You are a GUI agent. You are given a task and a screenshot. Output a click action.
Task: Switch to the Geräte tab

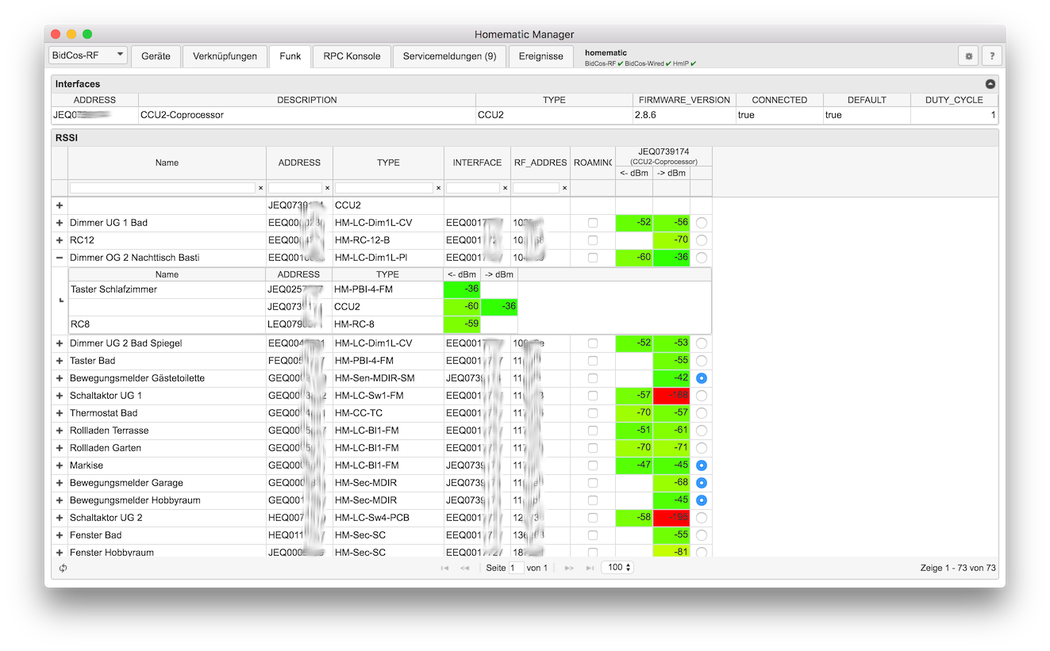156,56
